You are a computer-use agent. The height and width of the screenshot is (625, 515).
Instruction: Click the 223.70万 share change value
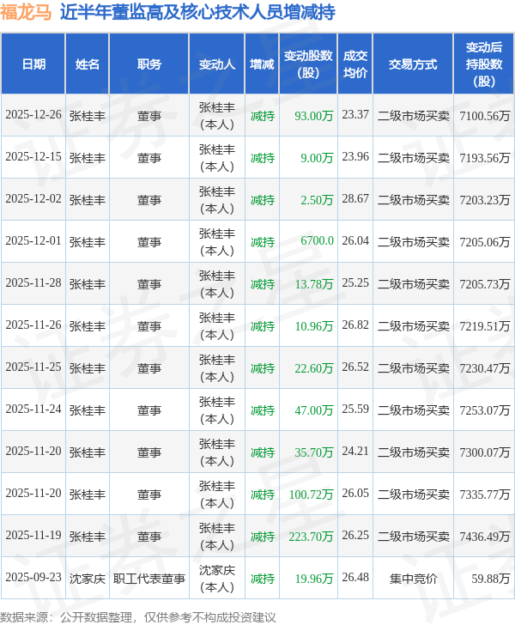point(311,537)
